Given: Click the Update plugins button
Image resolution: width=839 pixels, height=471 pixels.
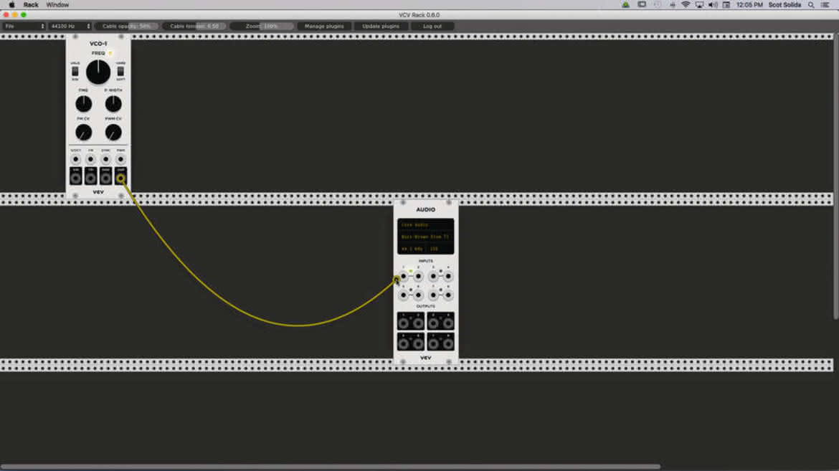Looking at the screenshot, I should [381, 27].
